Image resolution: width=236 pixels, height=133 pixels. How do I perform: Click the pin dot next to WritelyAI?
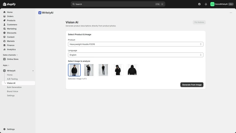tap(33, 71)
